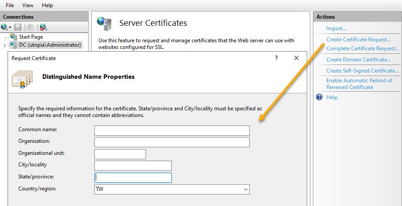Open the View menu

[x=28, y=5]
